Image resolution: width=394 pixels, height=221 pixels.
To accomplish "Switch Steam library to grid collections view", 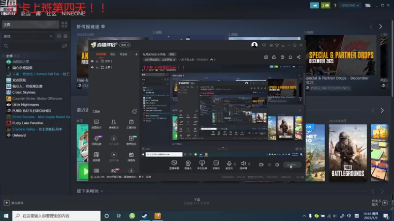I will pos(65,25).
